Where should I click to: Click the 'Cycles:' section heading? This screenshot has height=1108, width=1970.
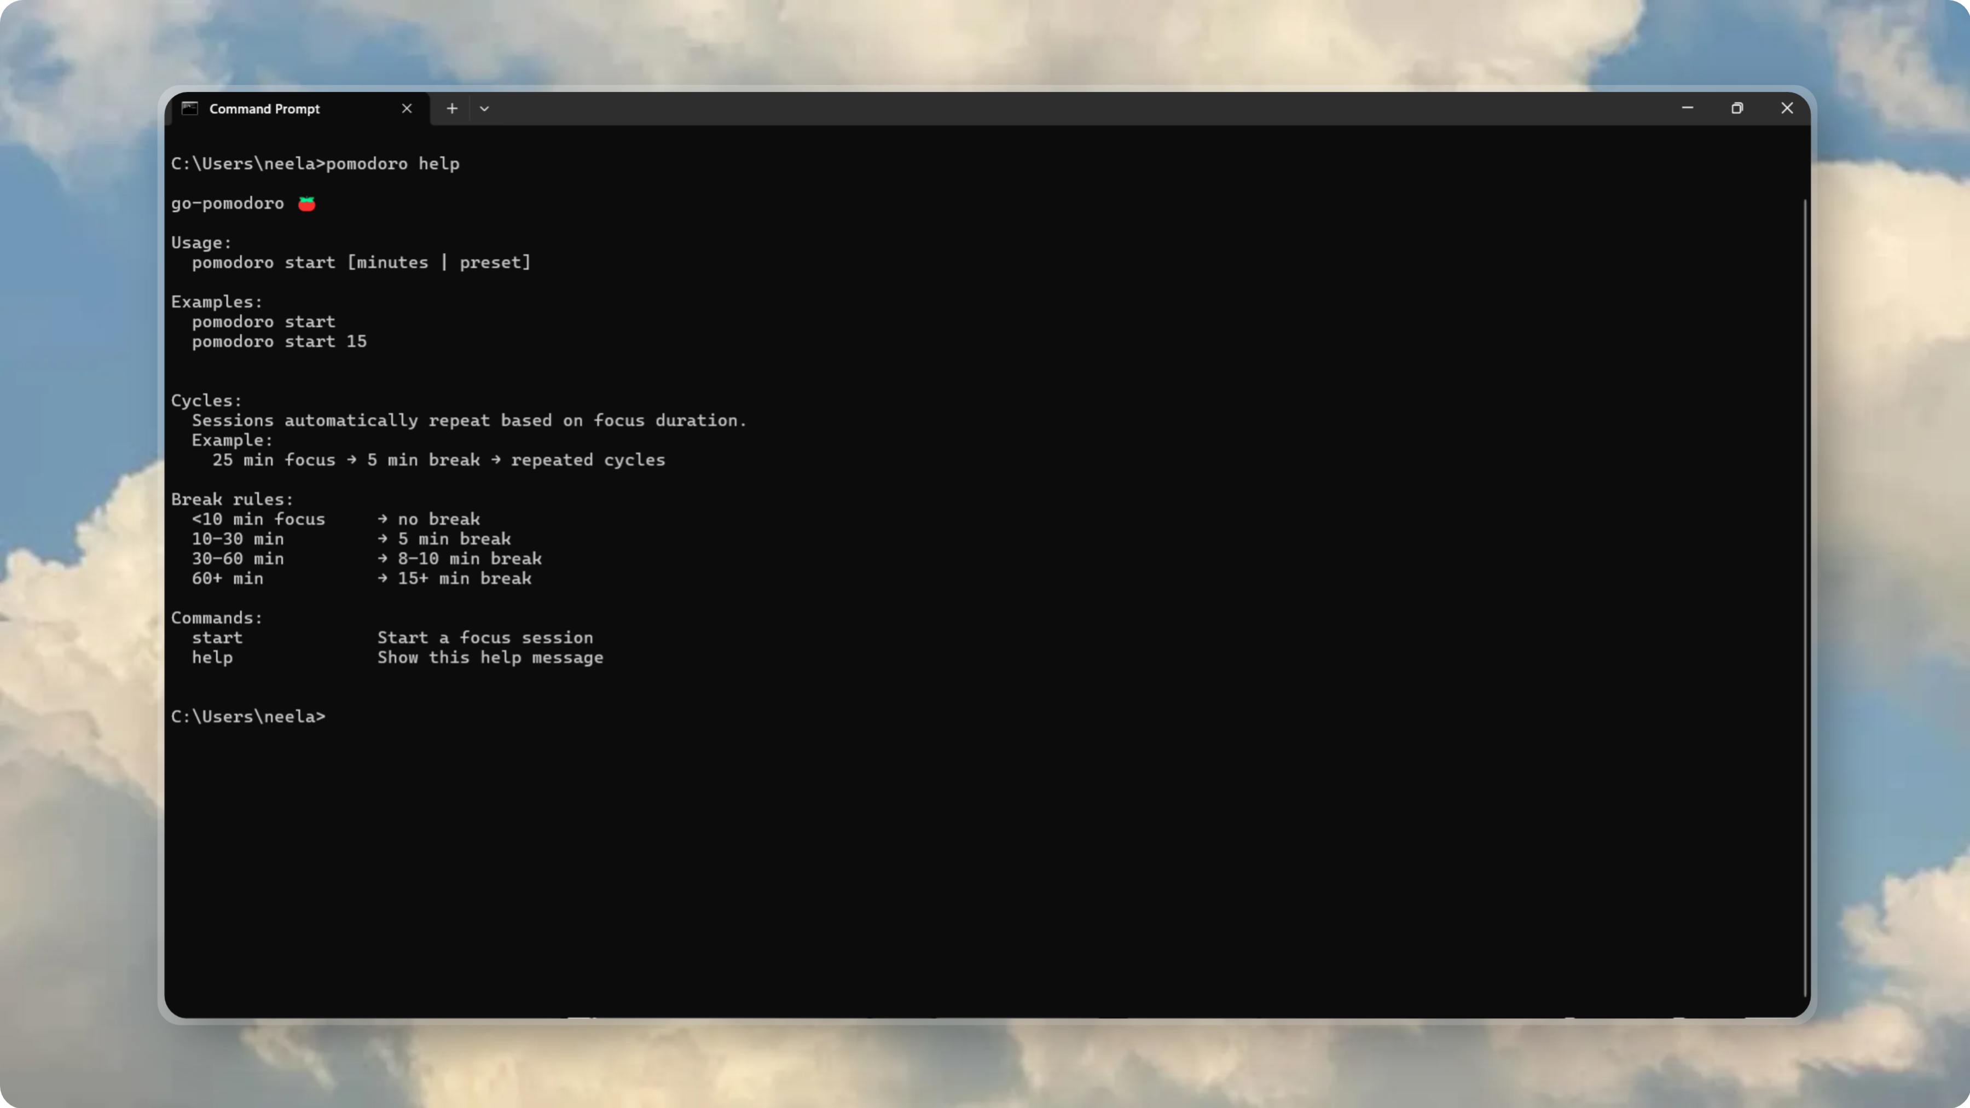coord(206,400)
